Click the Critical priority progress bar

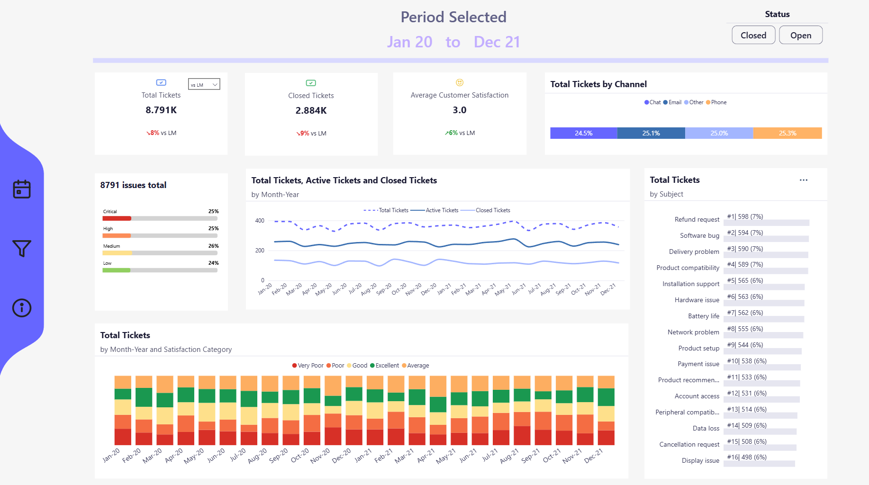(x=160, y=218)
